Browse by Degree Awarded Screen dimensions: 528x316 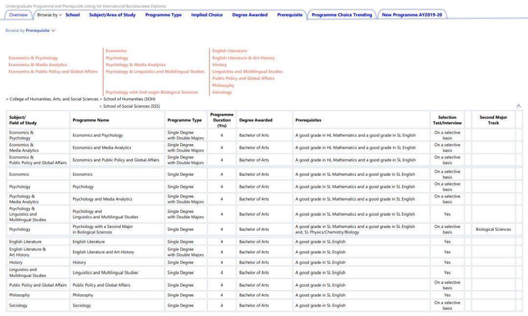click(250, 15)
